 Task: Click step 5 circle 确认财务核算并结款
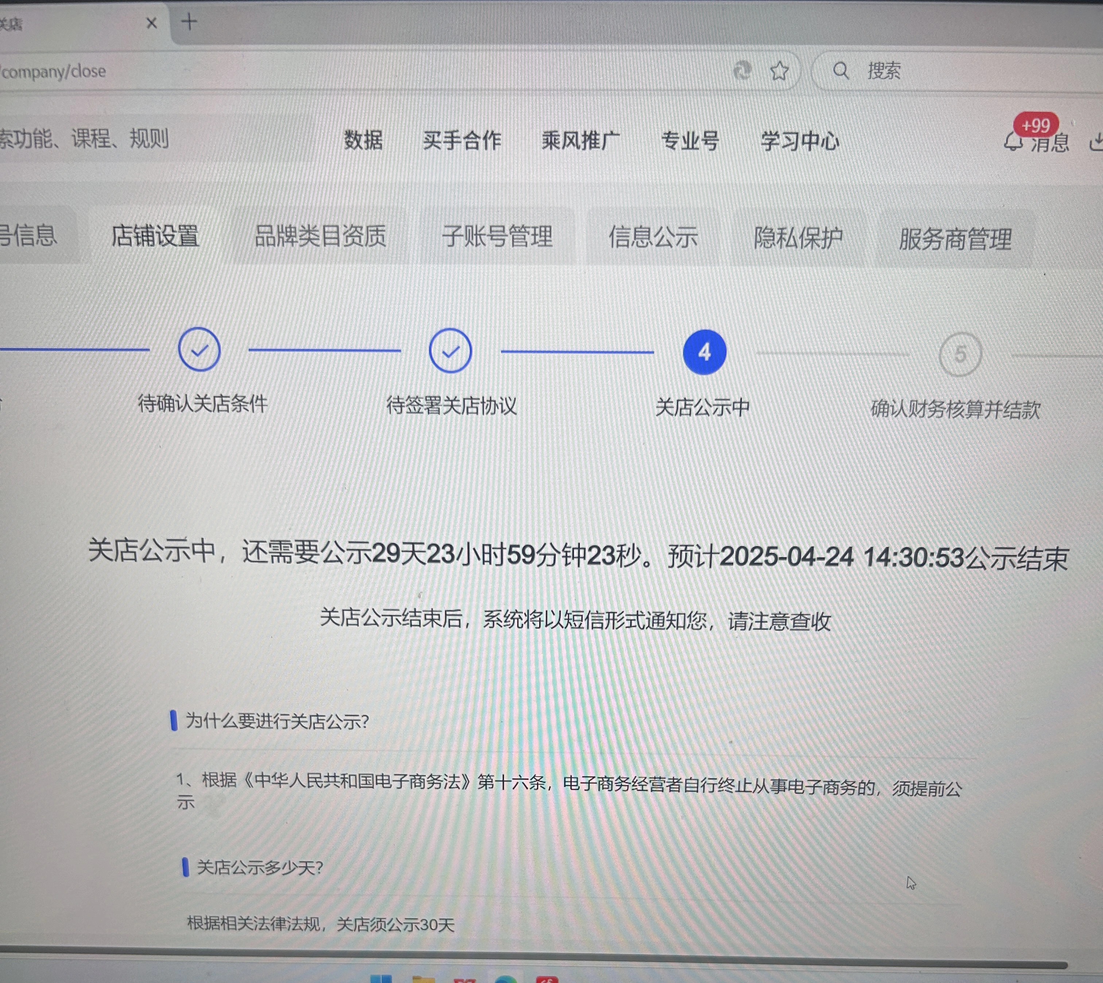click(959, 354)
